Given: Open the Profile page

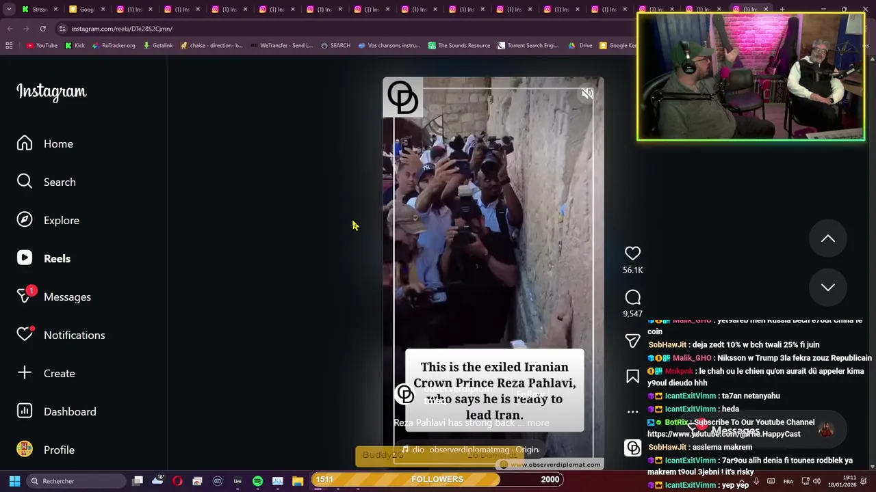Looking at the screenshot, I should [x=59, y=450].
